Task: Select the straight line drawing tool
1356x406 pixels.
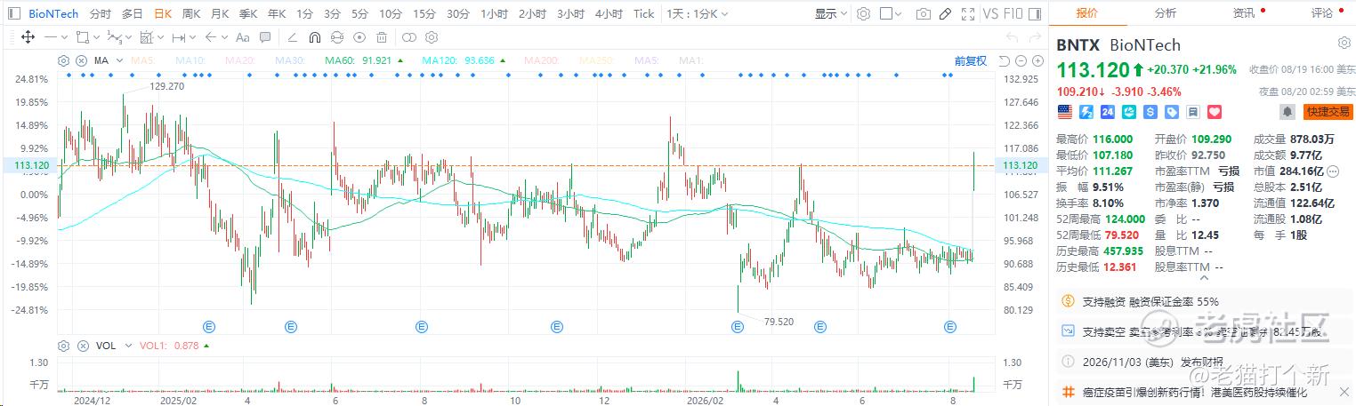Action: tap(51, 37)
